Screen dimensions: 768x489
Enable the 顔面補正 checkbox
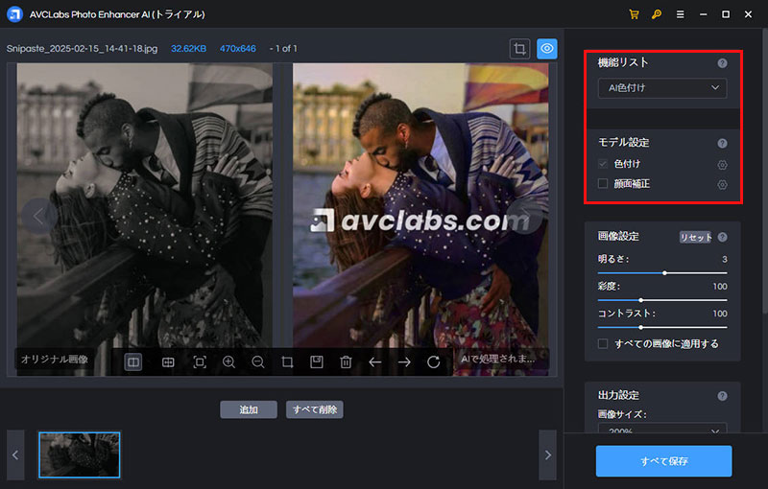pos(603,184)
